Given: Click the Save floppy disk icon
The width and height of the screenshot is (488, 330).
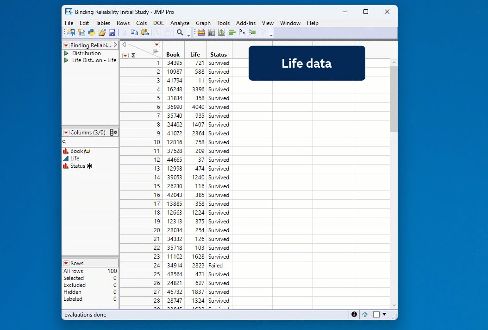Looking at the screenshot, I should (x=112, y=32).
